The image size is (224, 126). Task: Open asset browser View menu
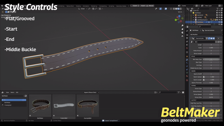tap(8, 92)
